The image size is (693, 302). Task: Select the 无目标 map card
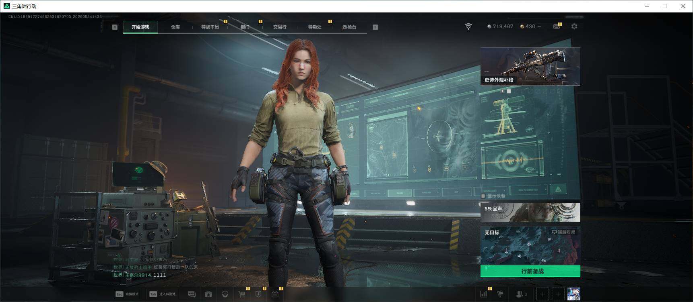pyautogui.click(x=530, y=246)
